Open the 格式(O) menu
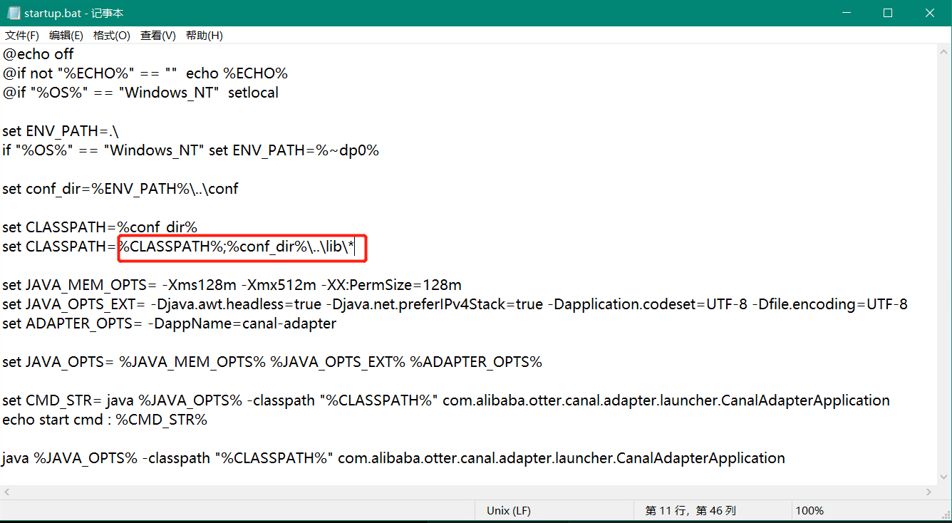 point(111,35)
